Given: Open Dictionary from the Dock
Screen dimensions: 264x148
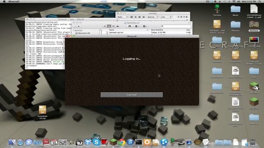Looking at the screenshot, I should tap(46, 142).
